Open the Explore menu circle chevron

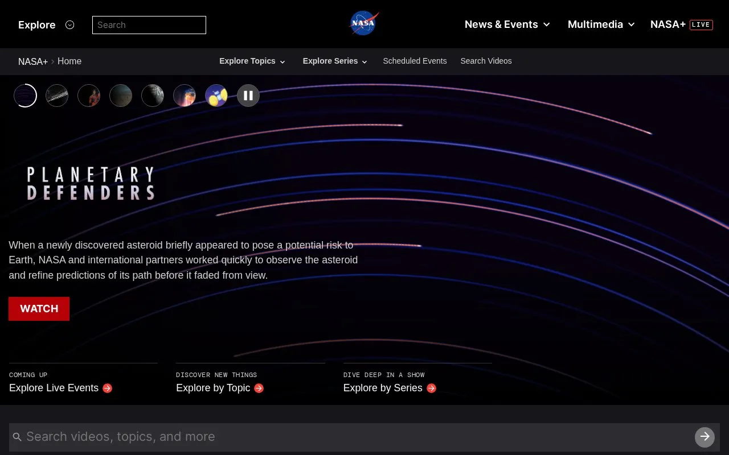pos(70,25)
